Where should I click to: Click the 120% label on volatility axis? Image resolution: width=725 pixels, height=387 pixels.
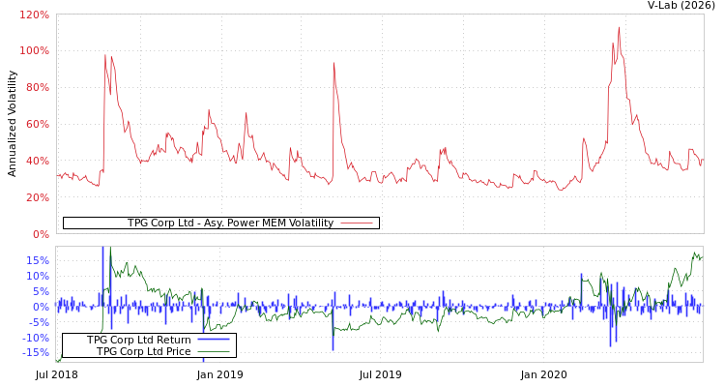tap(34, 15)
